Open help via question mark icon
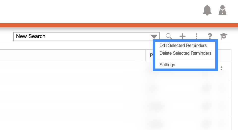The image size is (238, 130). coord(210,37)
